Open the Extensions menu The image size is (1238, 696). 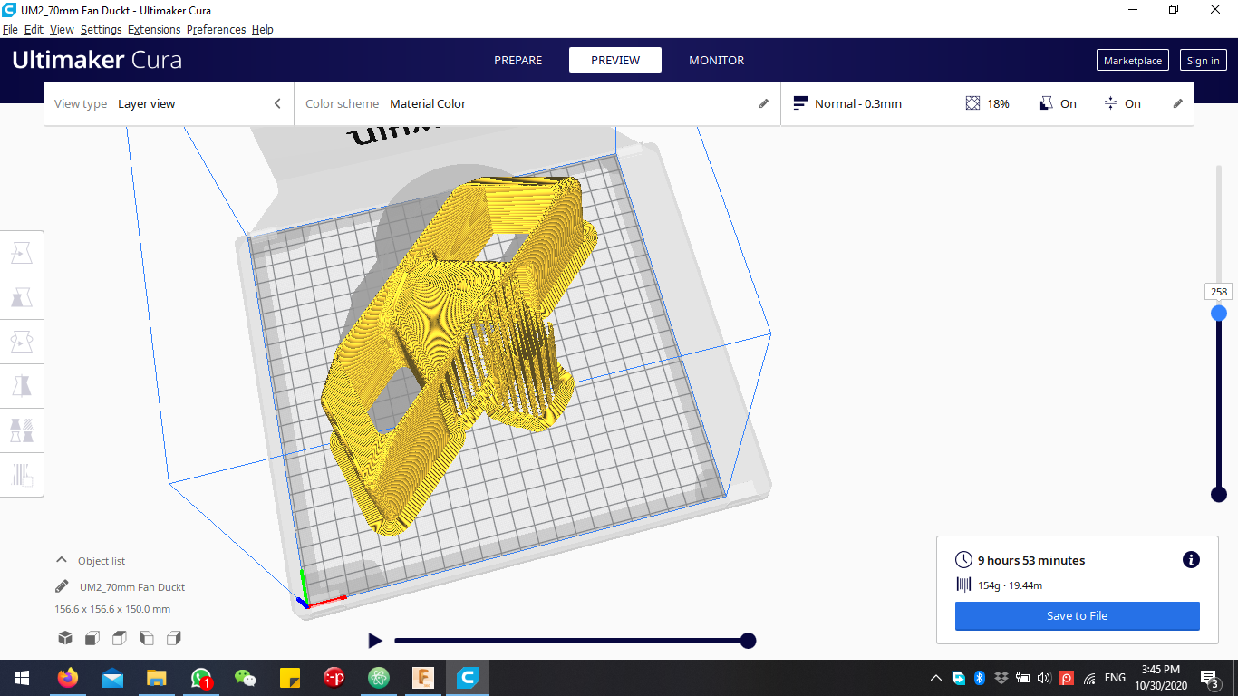pos(154,29)
